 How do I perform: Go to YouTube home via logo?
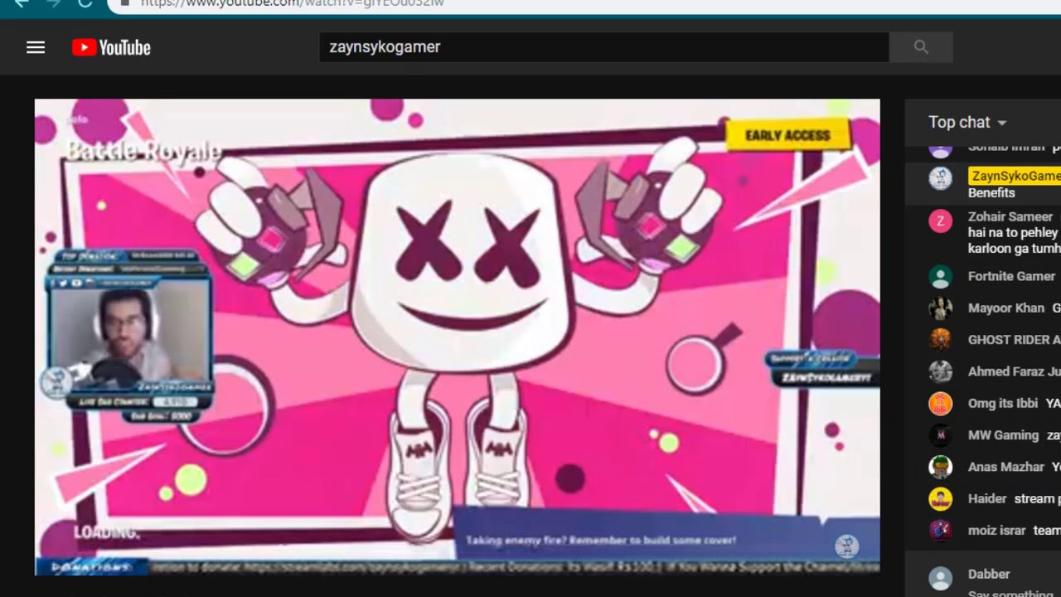click(111, 47)
